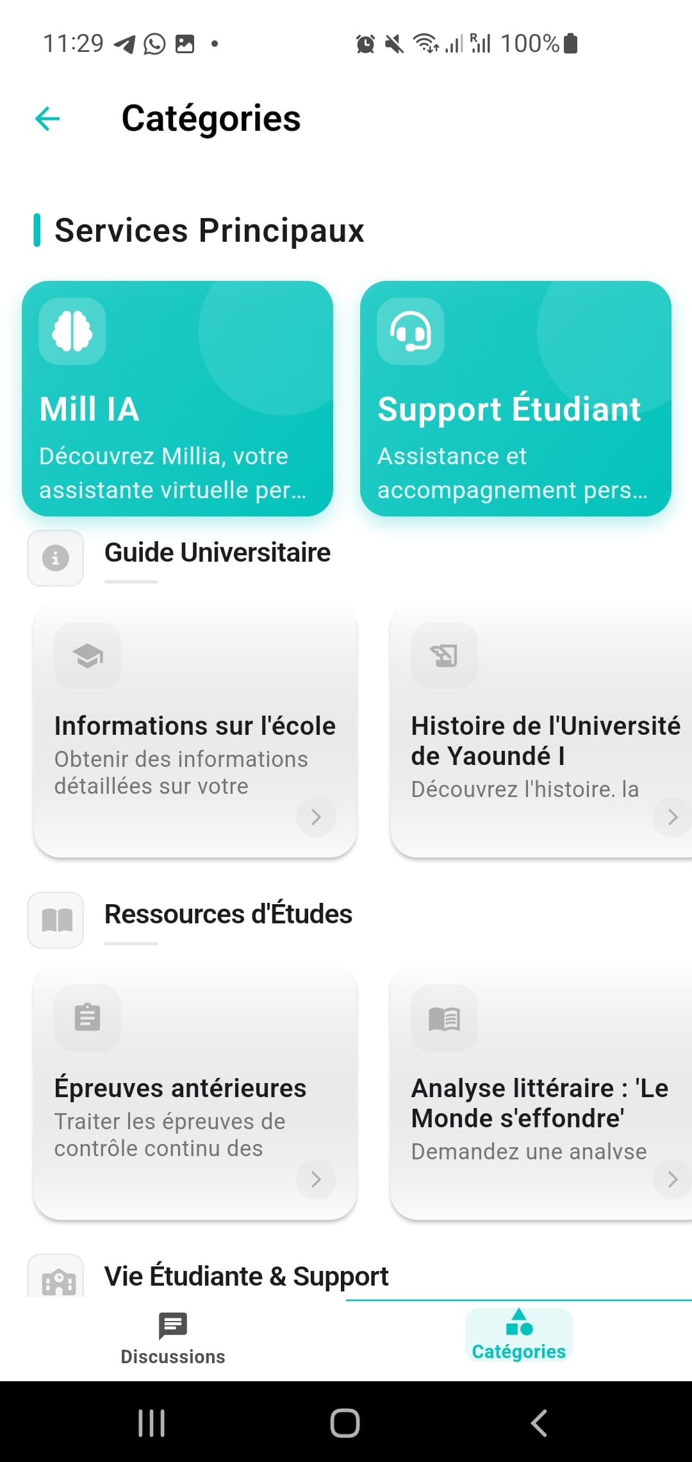Open Informations sur l'école chevron
The image size is (692, 1462).
[316, 817]
